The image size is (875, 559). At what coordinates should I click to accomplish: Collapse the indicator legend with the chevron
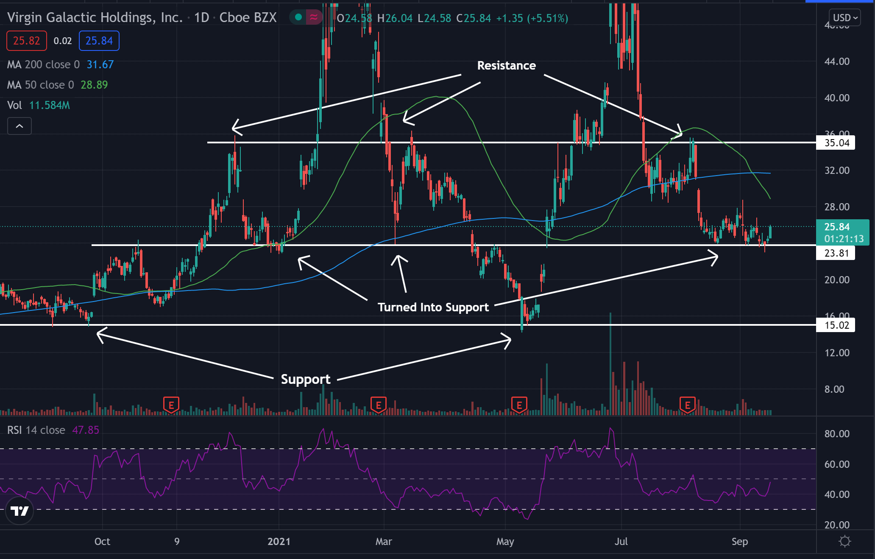pyautogui.click(x=20, y=126)
